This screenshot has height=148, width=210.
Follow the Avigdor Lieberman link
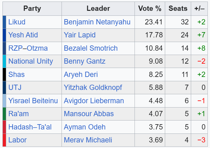click(x=94, y=101)
